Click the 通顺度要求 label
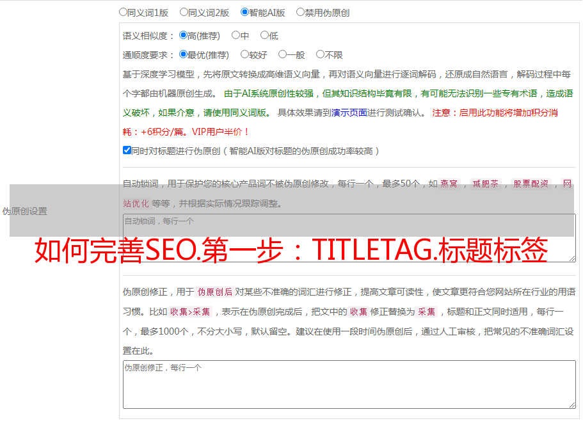The image size is (583, 421). click(148, 55)
